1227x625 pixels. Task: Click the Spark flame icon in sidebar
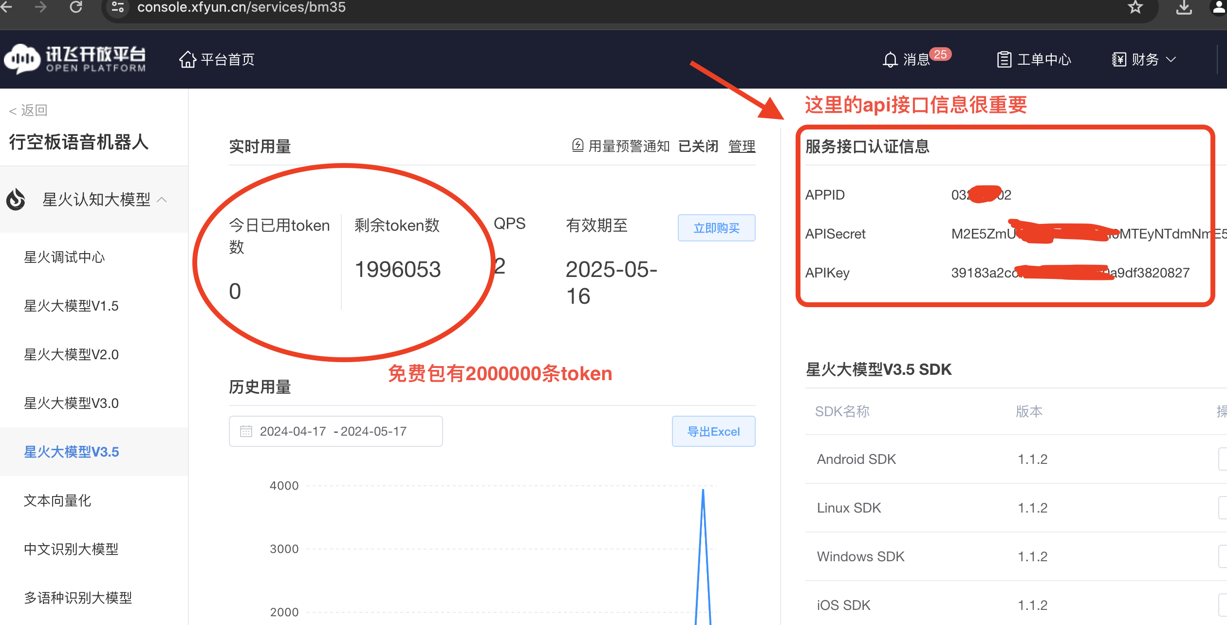tap(16, 199)
